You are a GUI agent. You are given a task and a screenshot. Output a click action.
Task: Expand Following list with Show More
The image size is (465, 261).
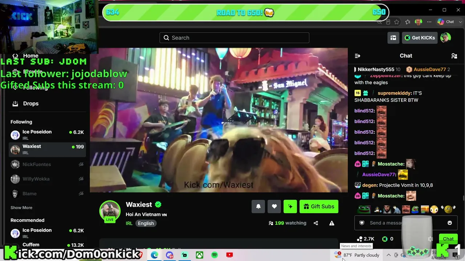[x=21, y=208]
